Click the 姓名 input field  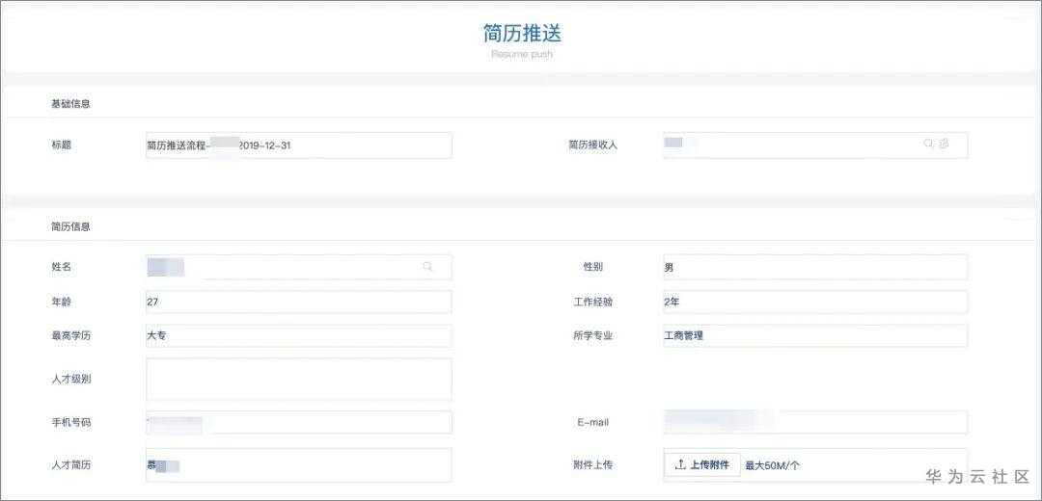click(299, 267)
